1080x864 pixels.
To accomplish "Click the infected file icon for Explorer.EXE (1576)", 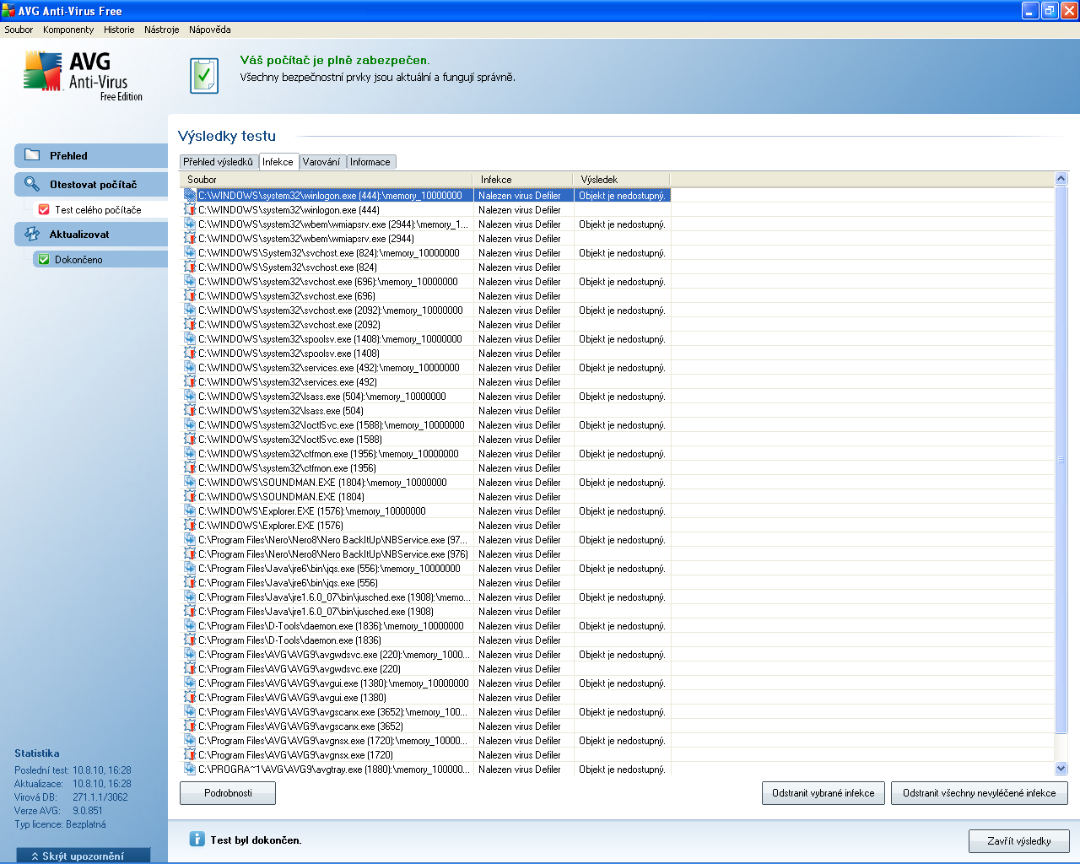I will (x=190, y=525).
